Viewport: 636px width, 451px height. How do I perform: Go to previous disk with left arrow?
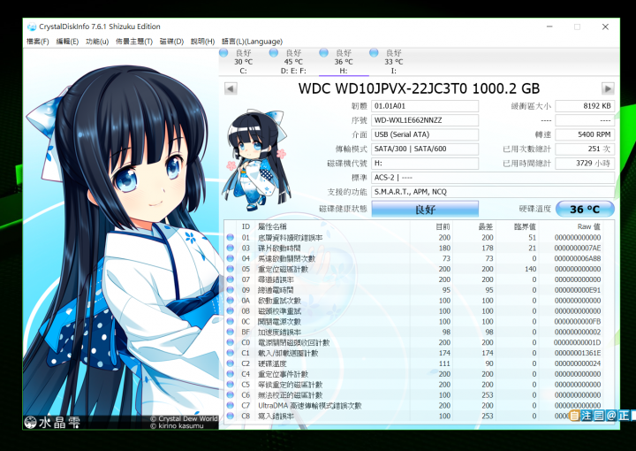pyautogui.click(x=231, y=88)
